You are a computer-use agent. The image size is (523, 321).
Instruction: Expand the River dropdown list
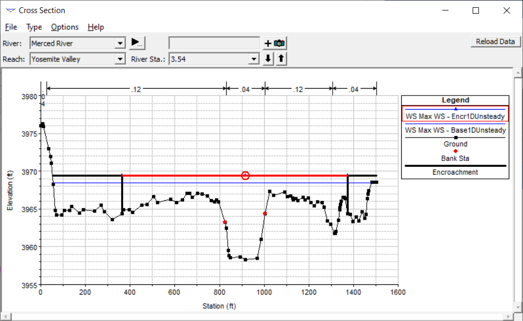click(120, 44)
